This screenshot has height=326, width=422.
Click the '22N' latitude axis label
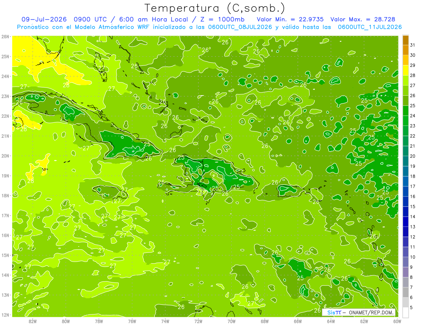tap(5, 116)
